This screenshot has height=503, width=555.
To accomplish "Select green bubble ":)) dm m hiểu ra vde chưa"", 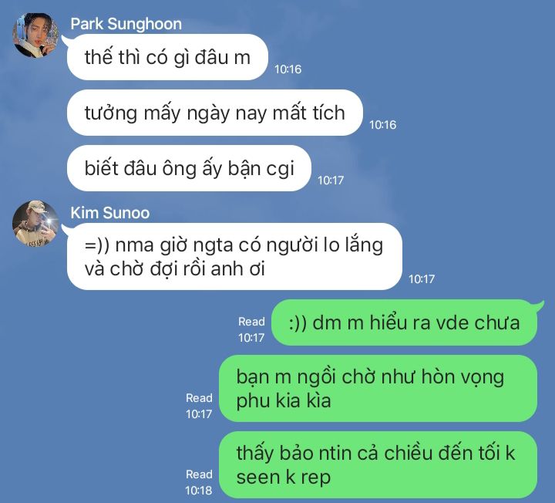I will [x=404, y=322].
